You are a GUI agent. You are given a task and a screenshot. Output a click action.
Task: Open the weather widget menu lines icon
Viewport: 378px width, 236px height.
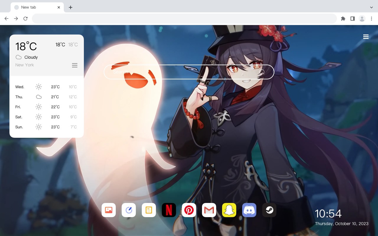click(75, 65)
